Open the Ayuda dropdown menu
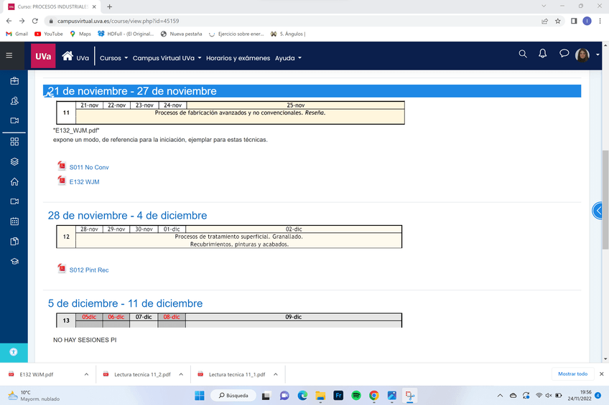 point(288,58)
